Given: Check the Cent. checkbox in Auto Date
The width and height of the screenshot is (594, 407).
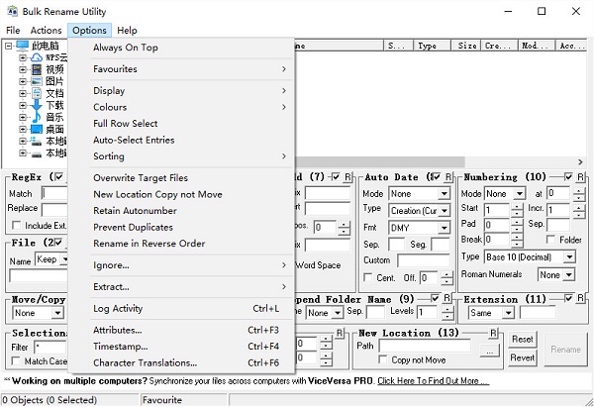Looking at the screenshot, I should [367, 277].
